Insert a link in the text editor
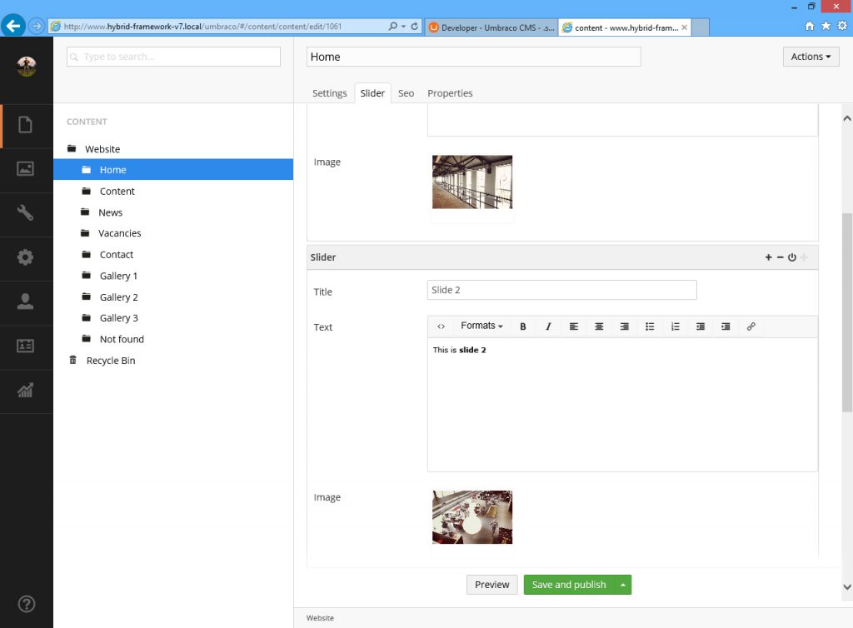 point(751,326)
